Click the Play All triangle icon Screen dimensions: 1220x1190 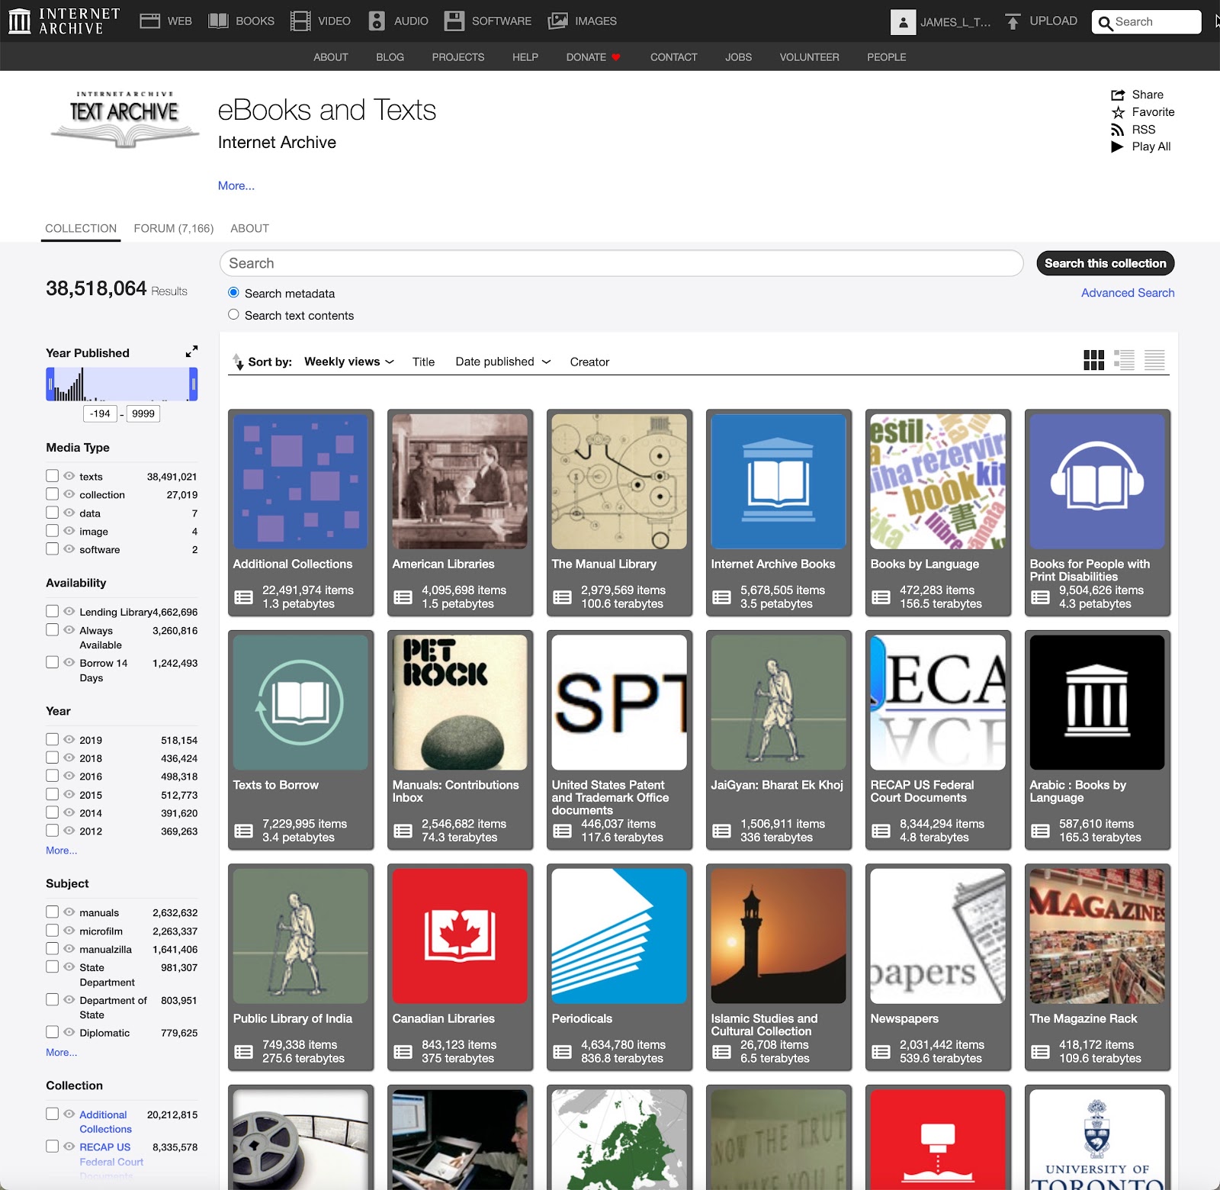click(x=1118, y=146)
